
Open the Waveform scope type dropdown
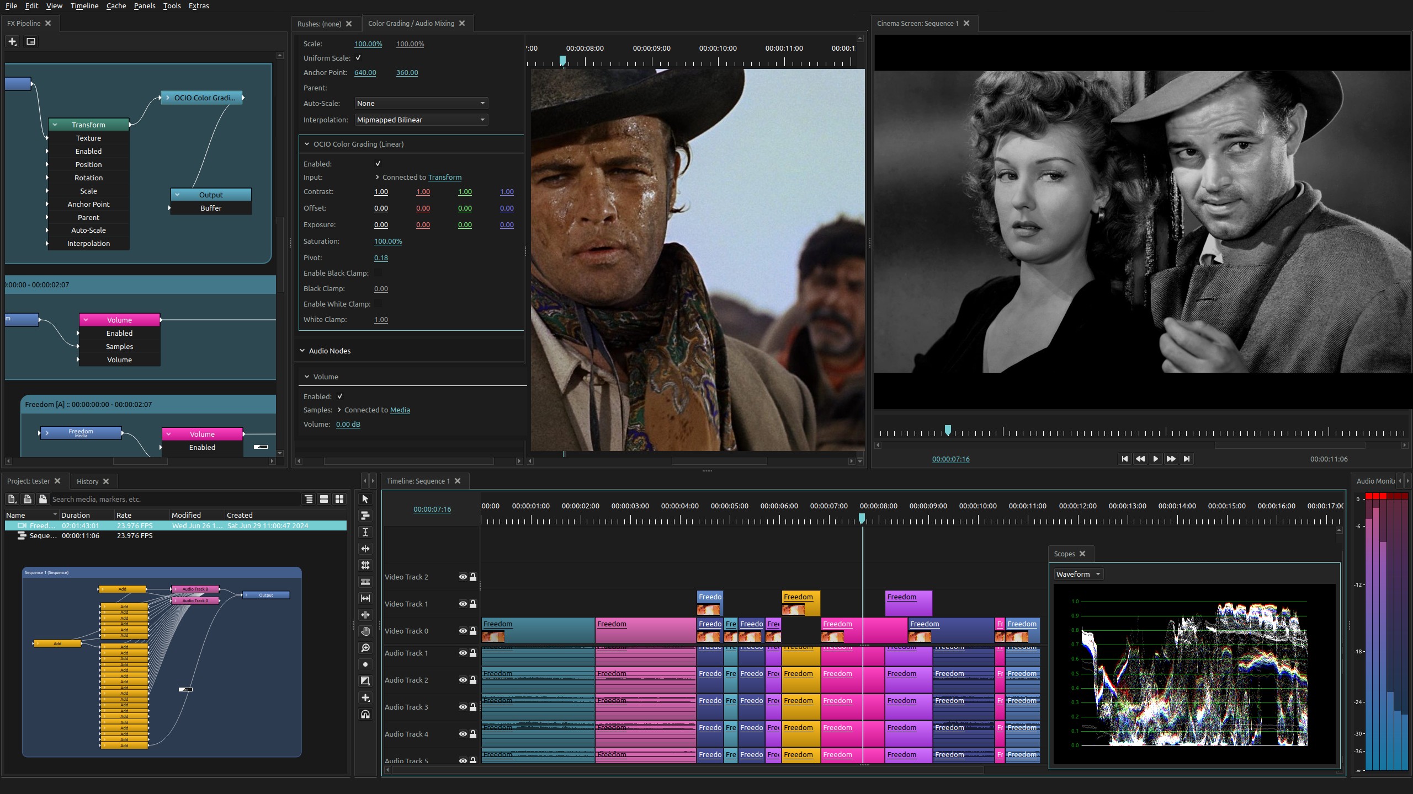(x=1079, y=574)
